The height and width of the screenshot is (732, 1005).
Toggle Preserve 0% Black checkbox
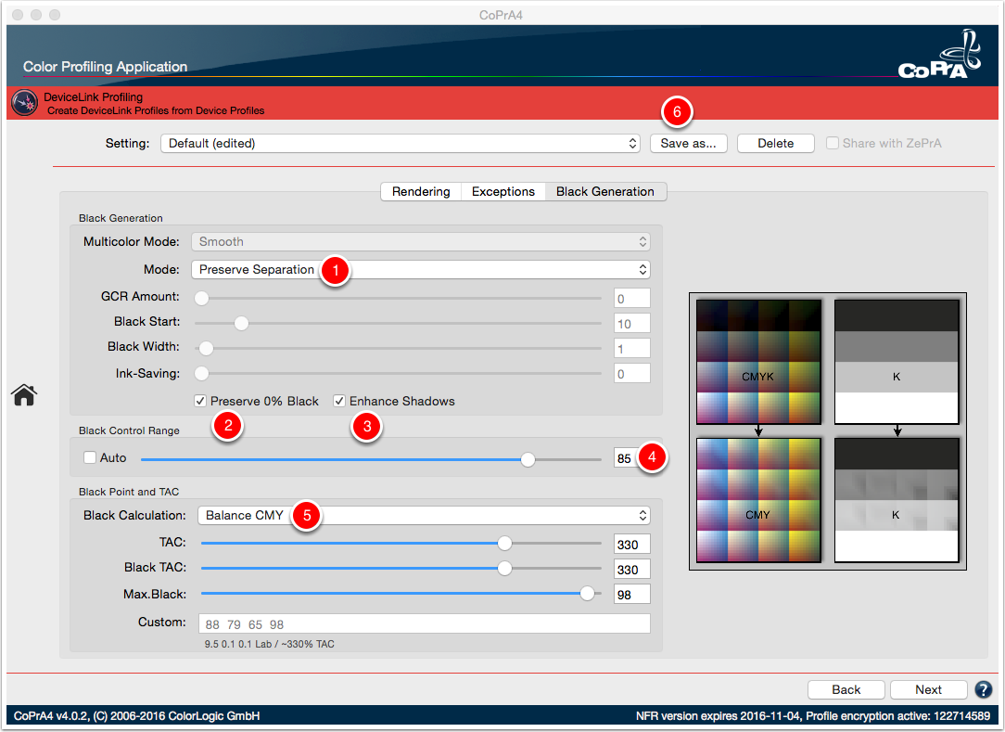[200, 401]
